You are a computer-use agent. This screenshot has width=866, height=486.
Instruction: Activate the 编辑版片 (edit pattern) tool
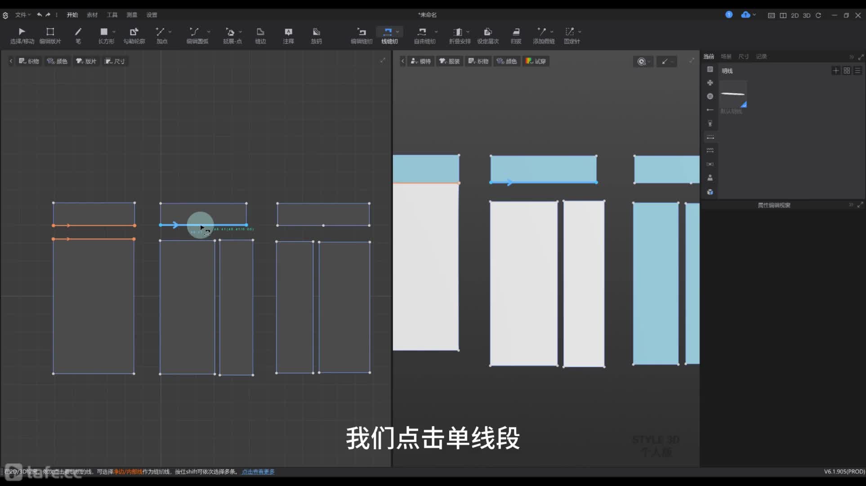point(50,36)
